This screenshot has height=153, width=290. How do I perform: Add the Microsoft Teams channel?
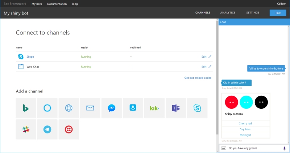176,108
